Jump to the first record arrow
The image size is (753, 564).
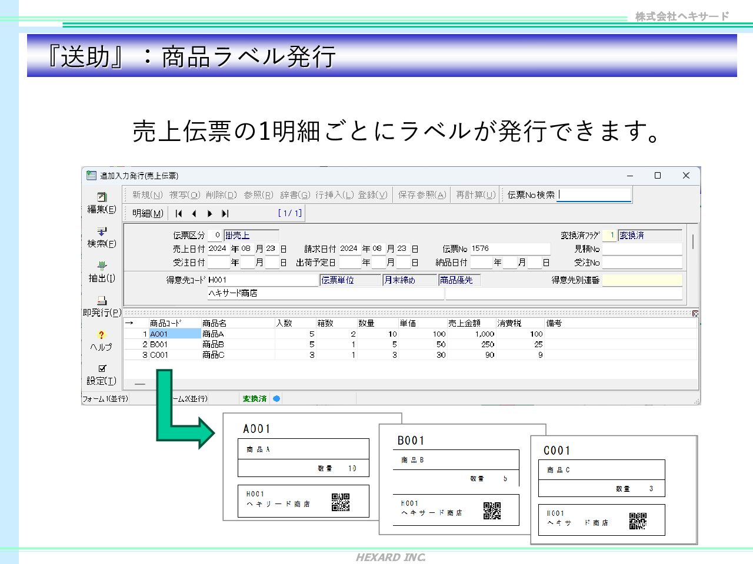coord(179,213)
